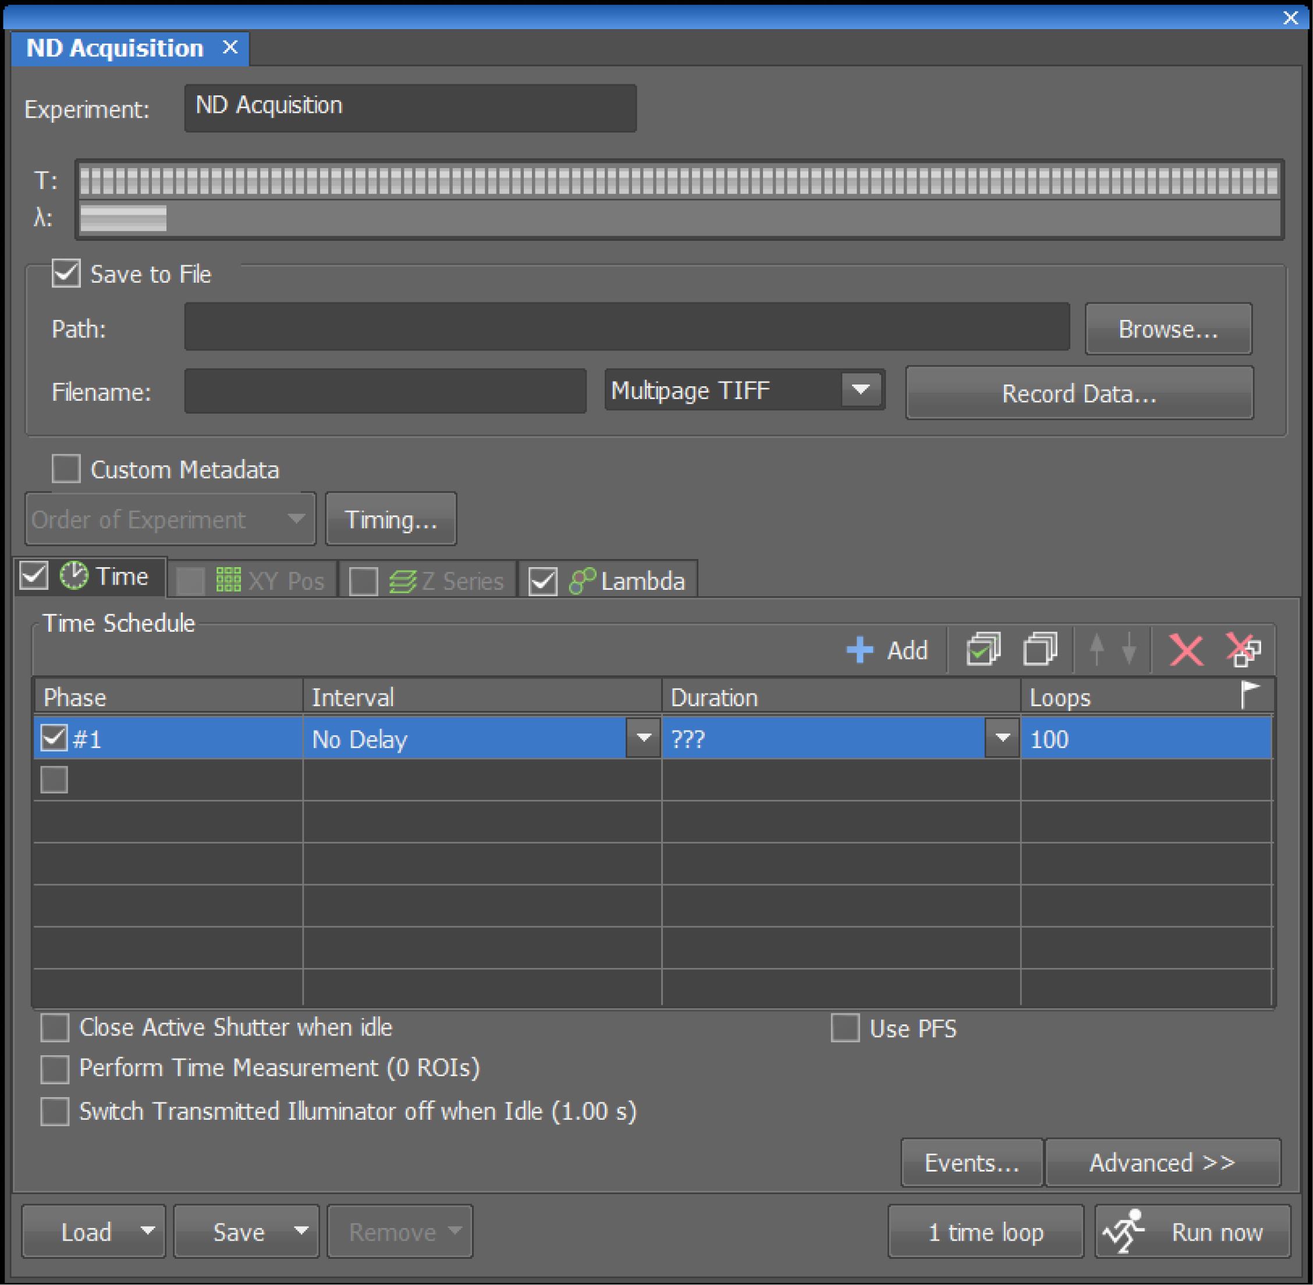
Task: Click the lambda channel bar
Action: pos(123,218)
